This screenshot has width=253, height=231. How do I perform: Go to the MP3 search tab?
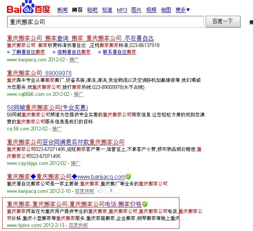pos(122,10)
